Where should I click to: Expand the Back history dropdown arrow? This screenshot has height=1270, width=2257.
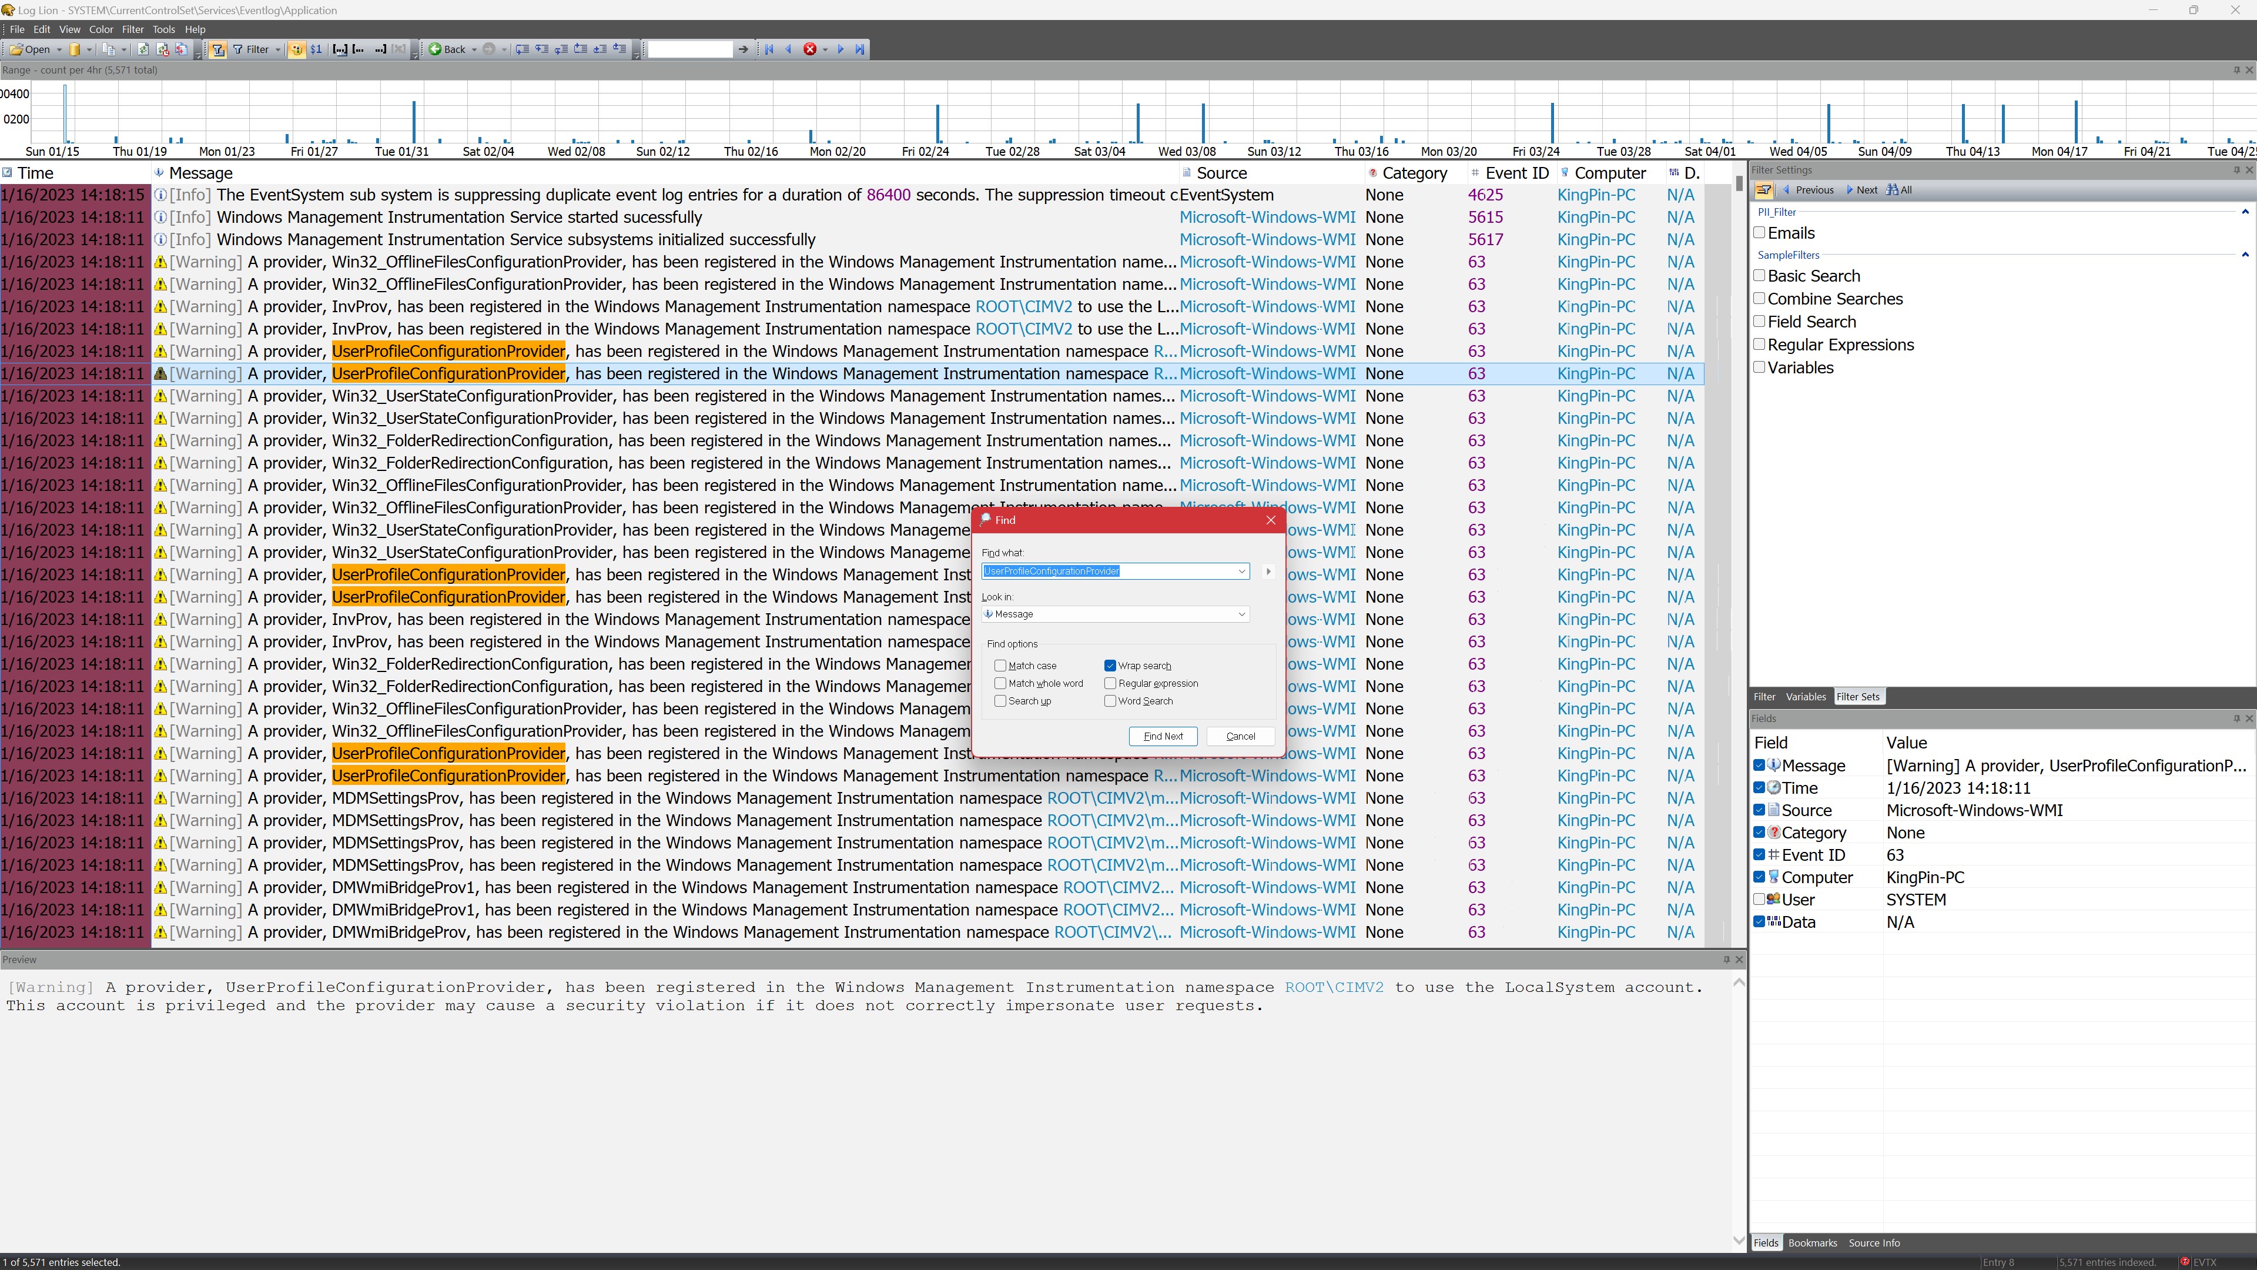(x=474, y=49)
